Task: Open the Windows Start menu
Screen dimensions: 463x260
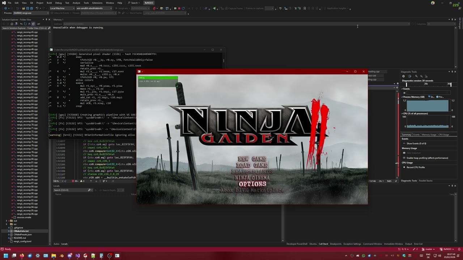Action: [x=5, y=256]
